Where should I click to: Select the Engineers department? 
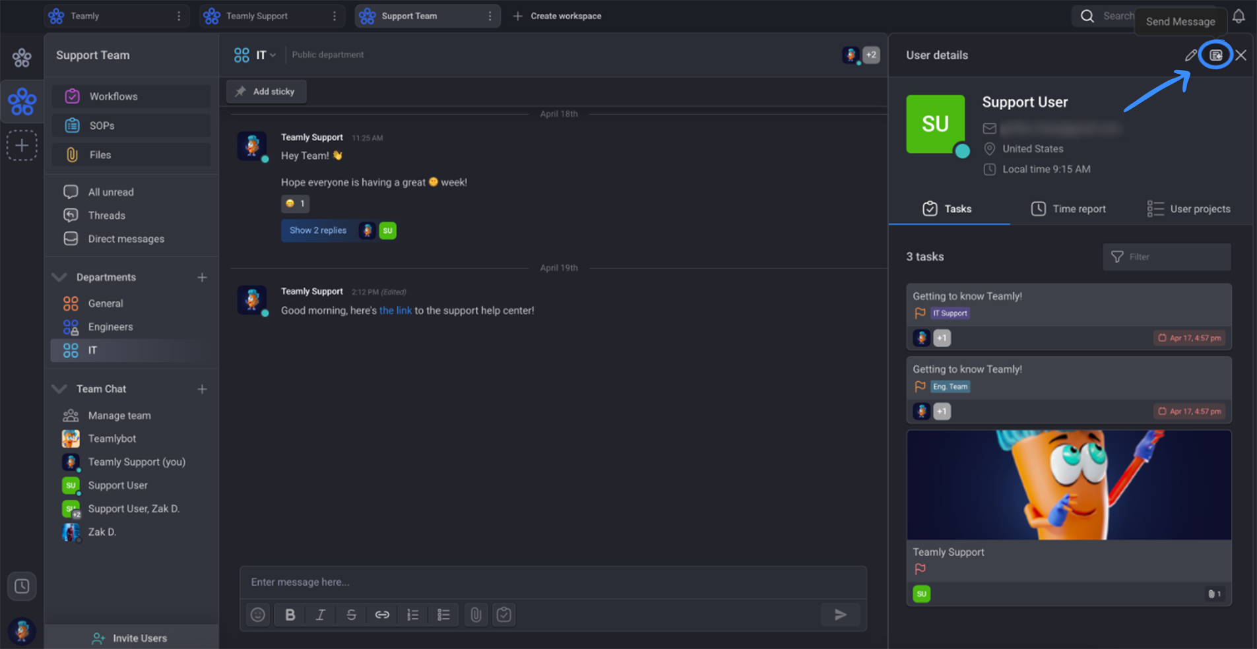pos(110,327)
